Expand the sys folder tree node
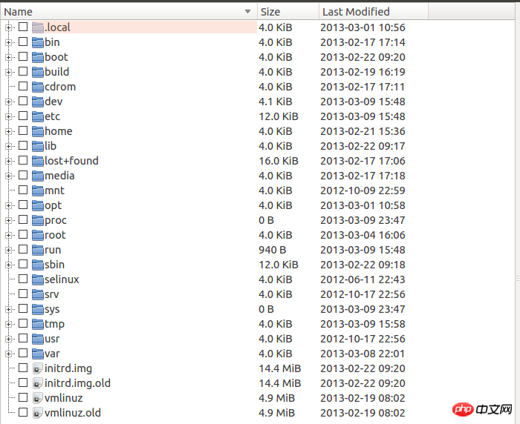The image size is (520, 424). (8, 310)
